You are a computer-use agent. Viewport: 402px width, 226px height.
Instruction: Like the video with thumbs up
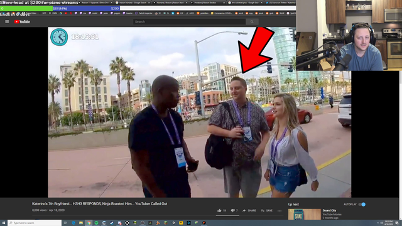point(222,211)
